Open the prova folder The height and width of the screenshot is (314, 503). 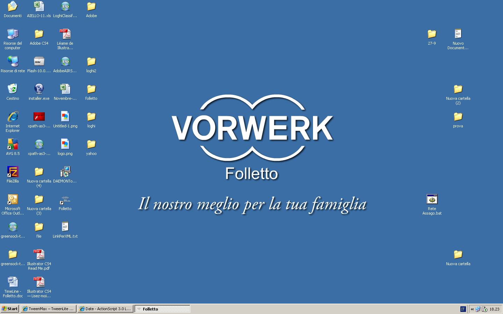tap(458, 117)
